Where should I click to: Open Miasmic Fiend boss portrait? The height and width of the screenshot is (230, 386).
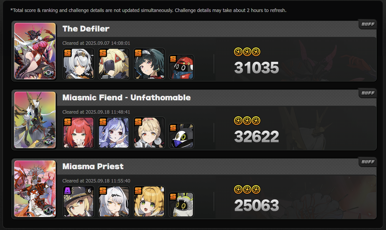tap(35, 120)
